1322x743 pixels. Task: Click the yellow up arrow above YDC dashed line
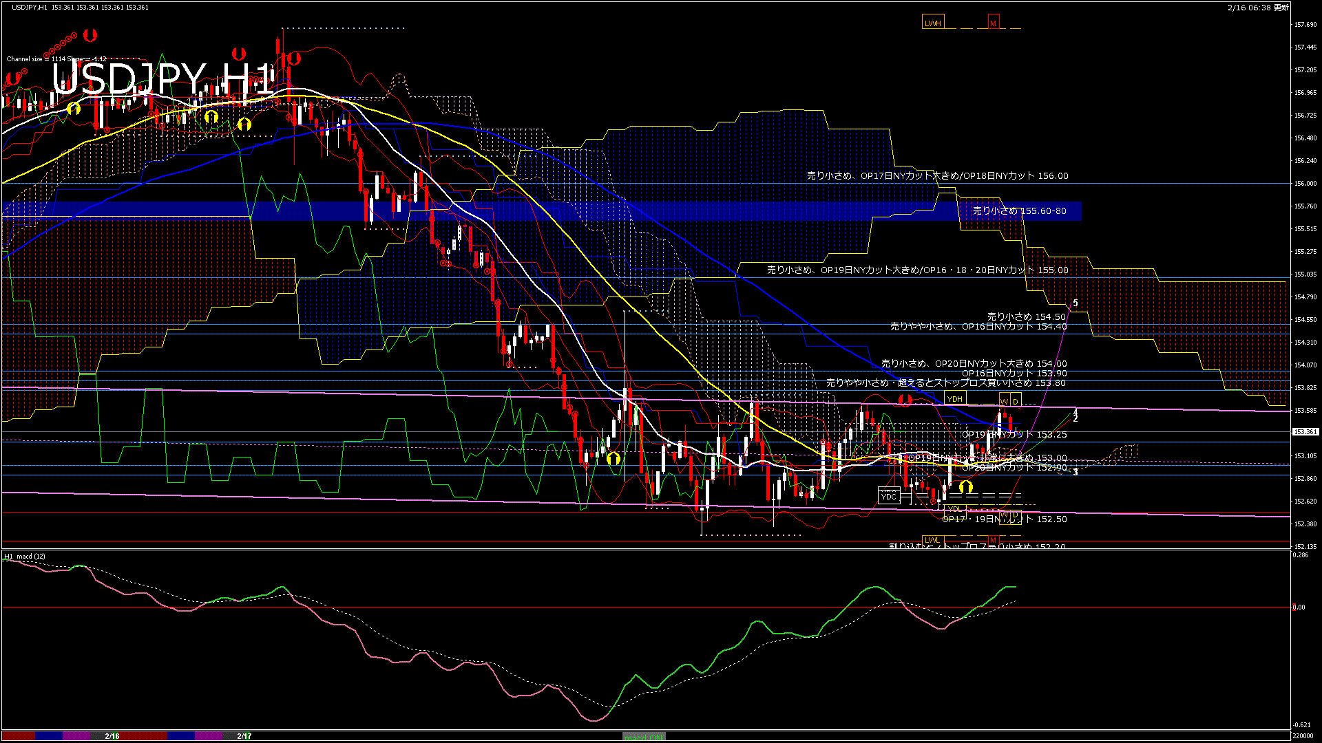(966, 486)
